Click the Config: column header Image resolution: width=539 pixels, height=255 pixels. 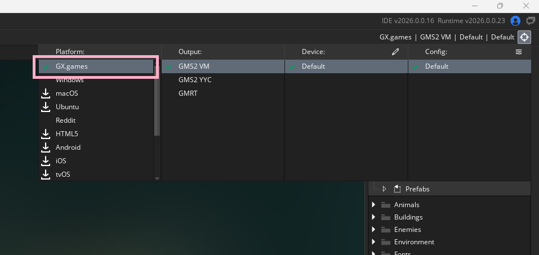click(436, 52)
